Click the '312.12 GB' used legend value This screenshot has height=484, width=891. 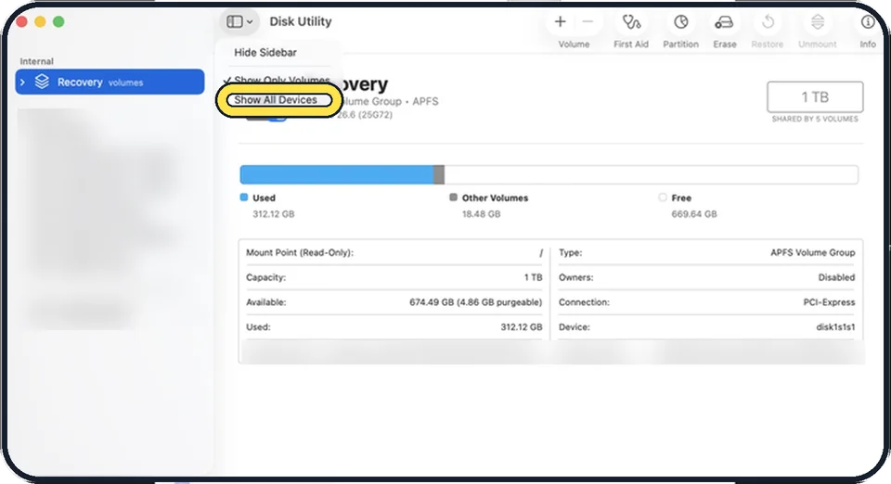(x=273, y=214)
